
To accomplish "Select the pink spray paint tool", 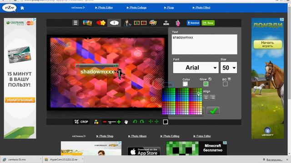I will coord(178,23).
